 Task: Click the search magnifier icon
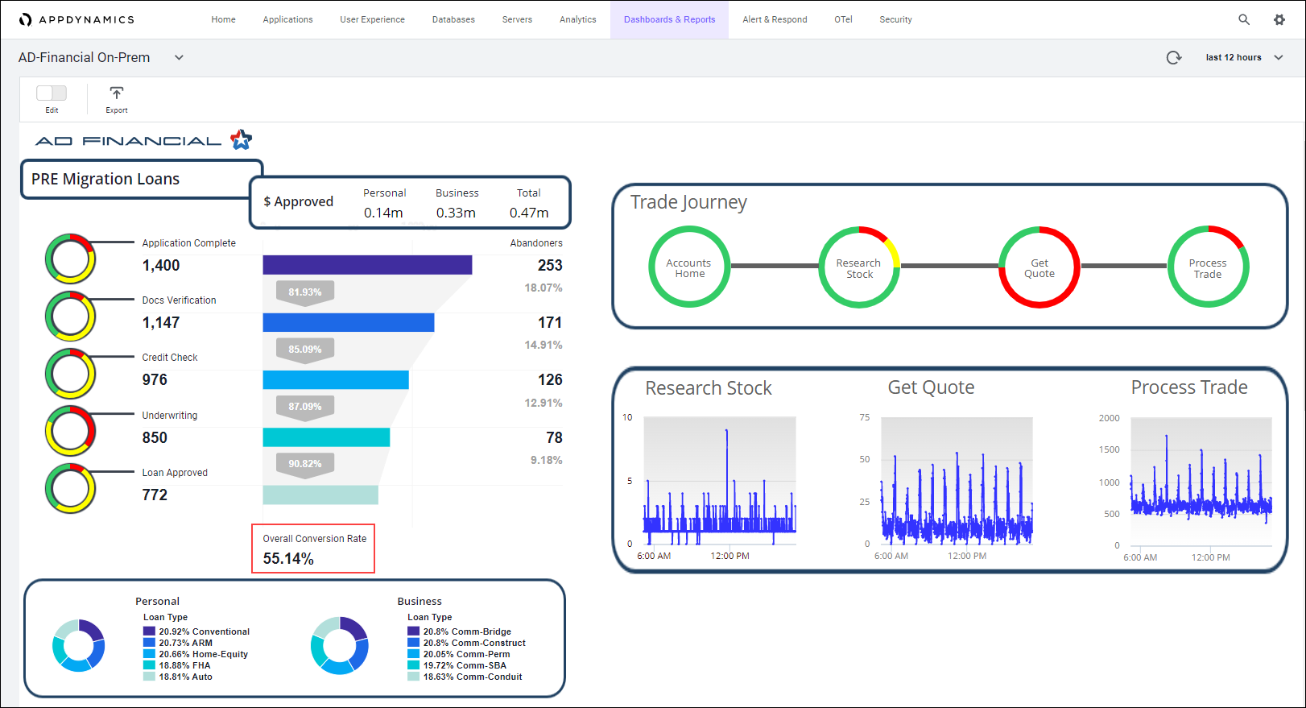[x=1244, y=19]
